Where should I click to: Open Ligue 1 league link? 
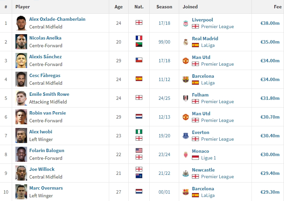tap(208, 158)
